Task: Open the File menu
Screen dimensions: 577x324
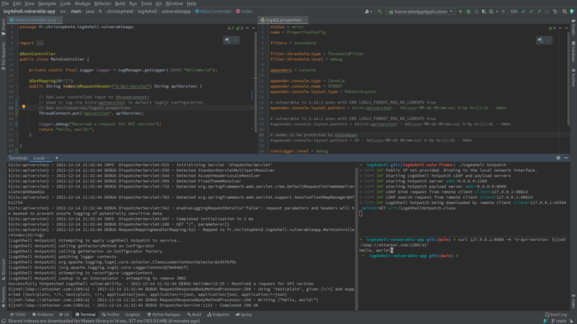Action: (x=6, y=3)
